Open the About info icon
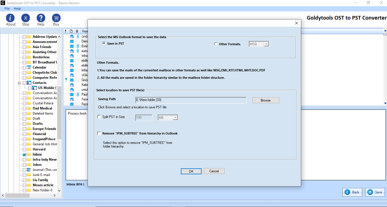 point(11,18)
